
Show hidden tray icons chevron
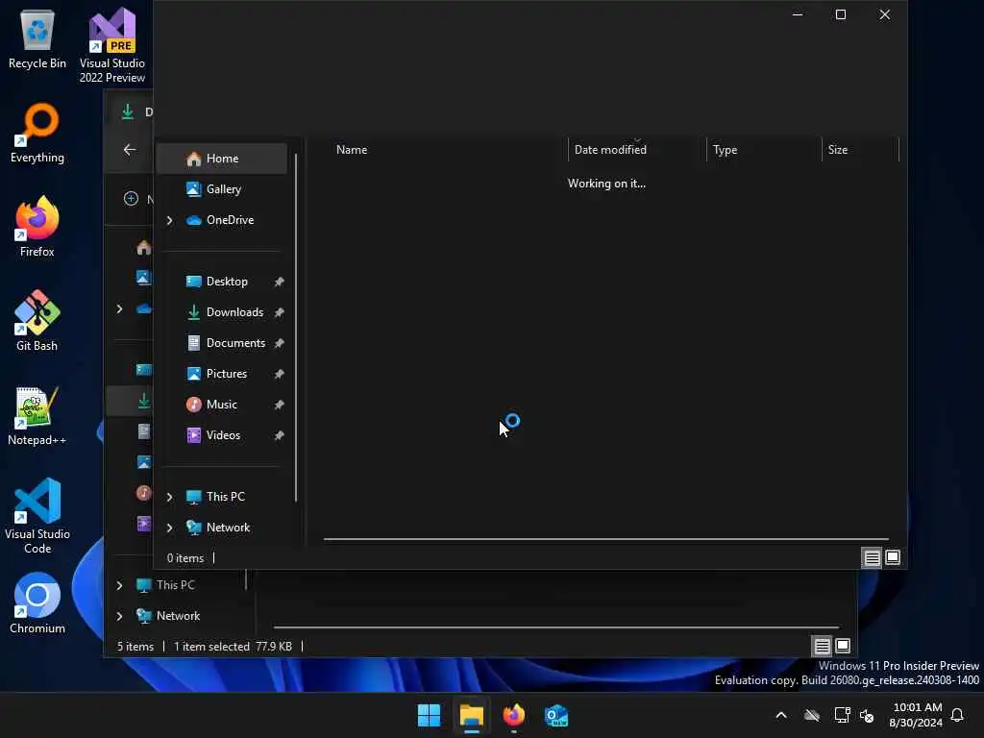pyautogui.click(x=781, y=715)
